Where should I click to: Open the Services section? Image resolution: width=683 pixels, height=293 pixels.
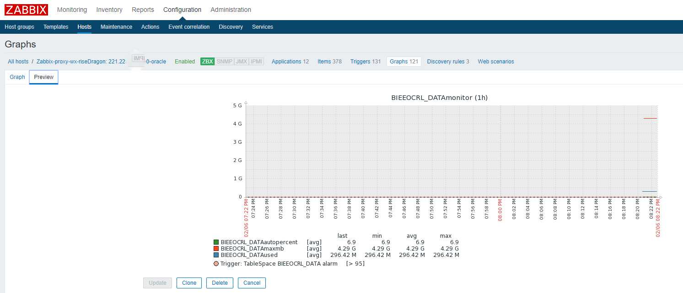pyautogui.click(x=263, y=27)
